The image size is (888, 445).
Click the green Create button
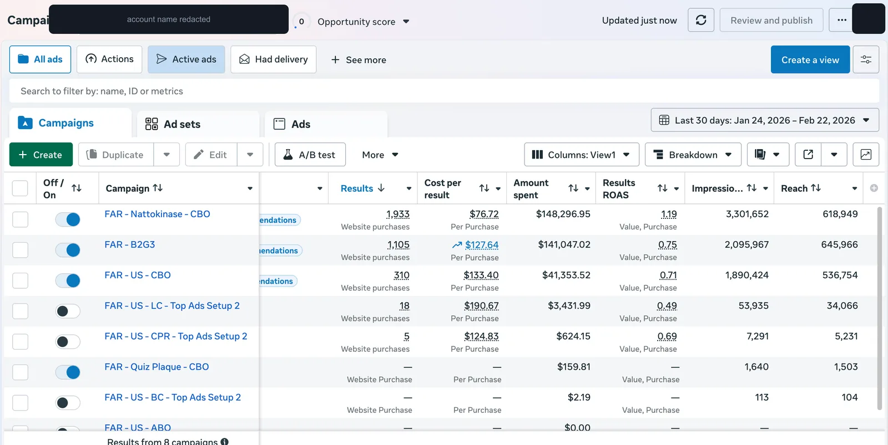point(41,155)
